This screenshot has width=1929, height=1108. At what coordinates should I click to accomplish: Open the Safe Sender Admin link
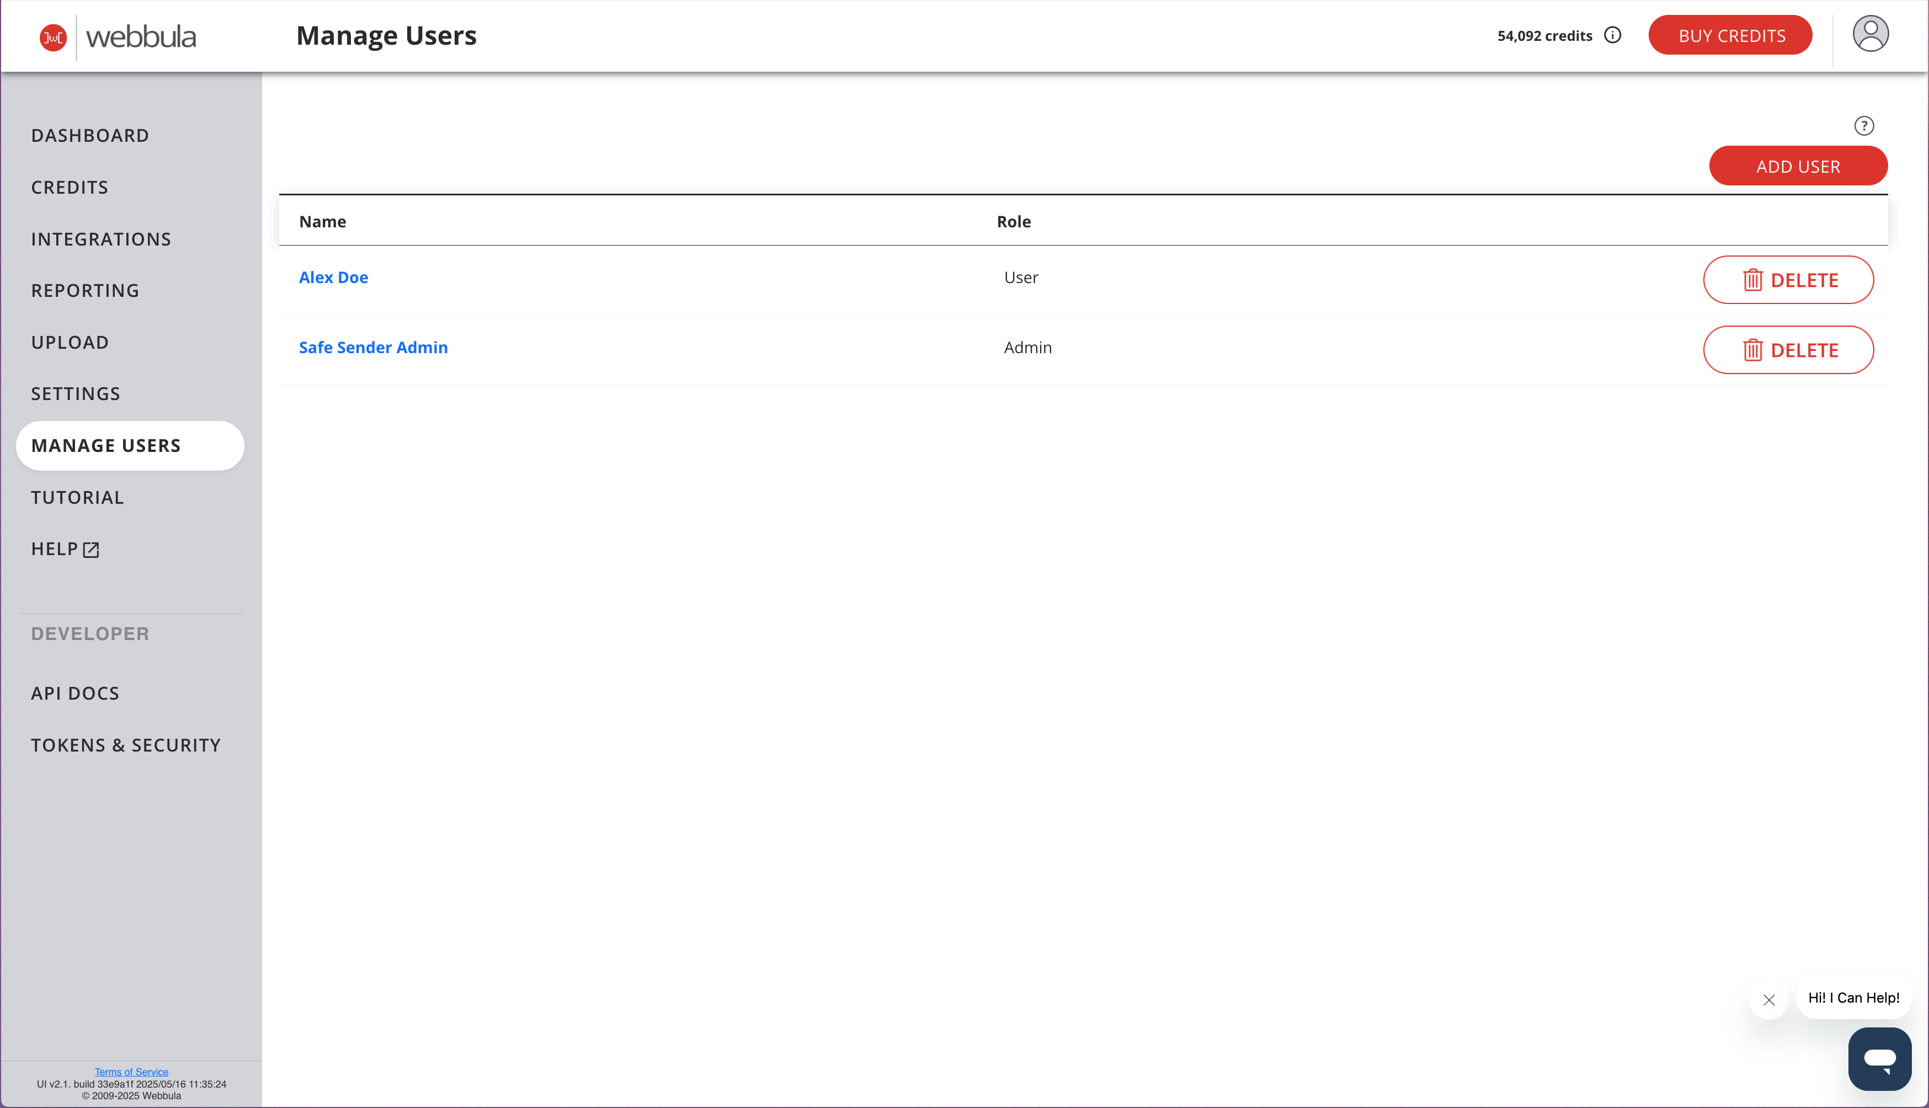373,347
